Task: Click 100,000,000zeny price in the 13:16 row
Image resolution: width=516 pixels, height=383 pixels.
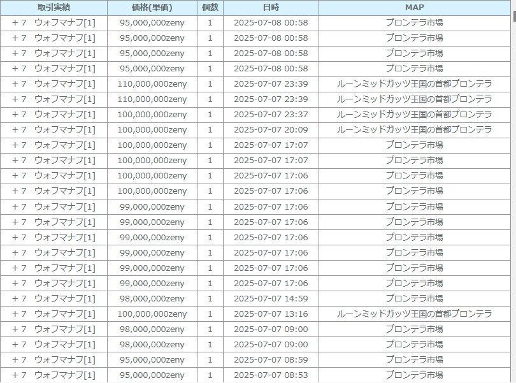Action: click(152, 314)
